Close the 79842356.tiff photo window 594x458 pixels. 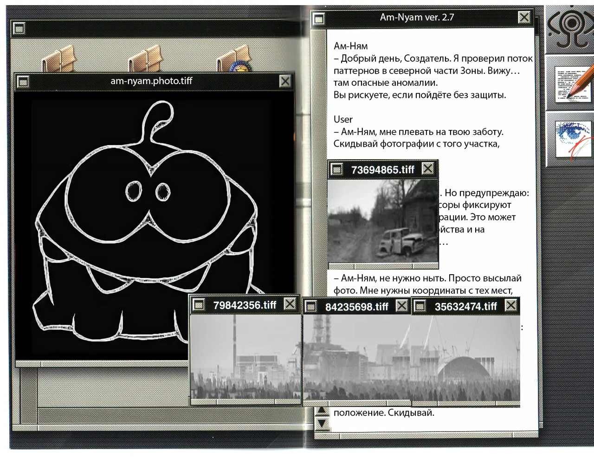pyautogui.click(x=290, y=304)
